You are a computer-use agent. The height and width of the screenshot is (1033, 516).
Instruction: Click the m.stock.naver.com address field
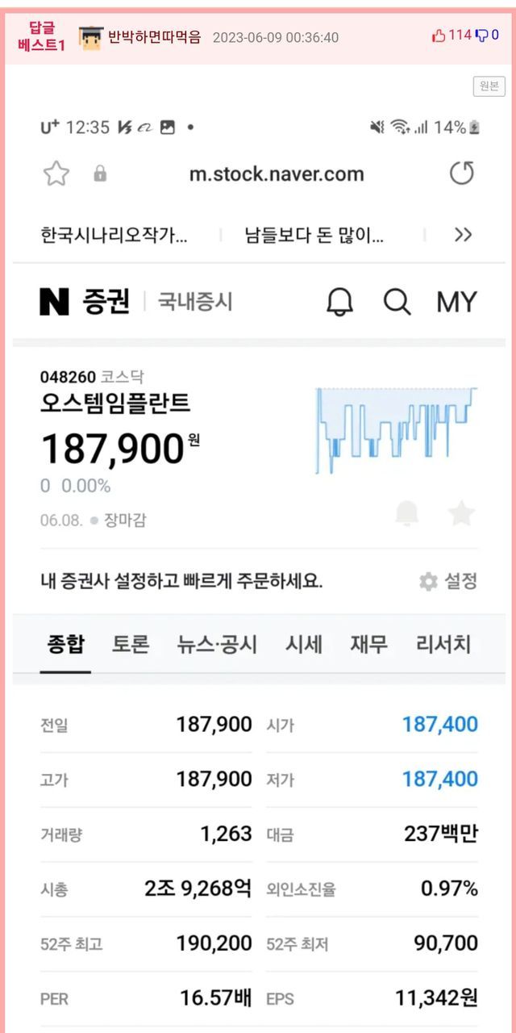(276, 174)
